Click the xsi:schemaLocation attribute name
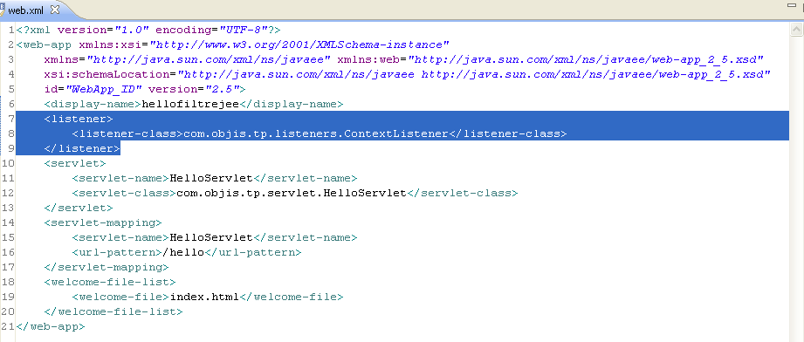804x342 pixels. [107, 74]
